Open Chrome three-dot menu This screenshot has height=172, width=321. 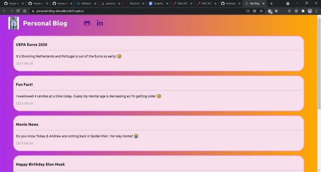316,11
